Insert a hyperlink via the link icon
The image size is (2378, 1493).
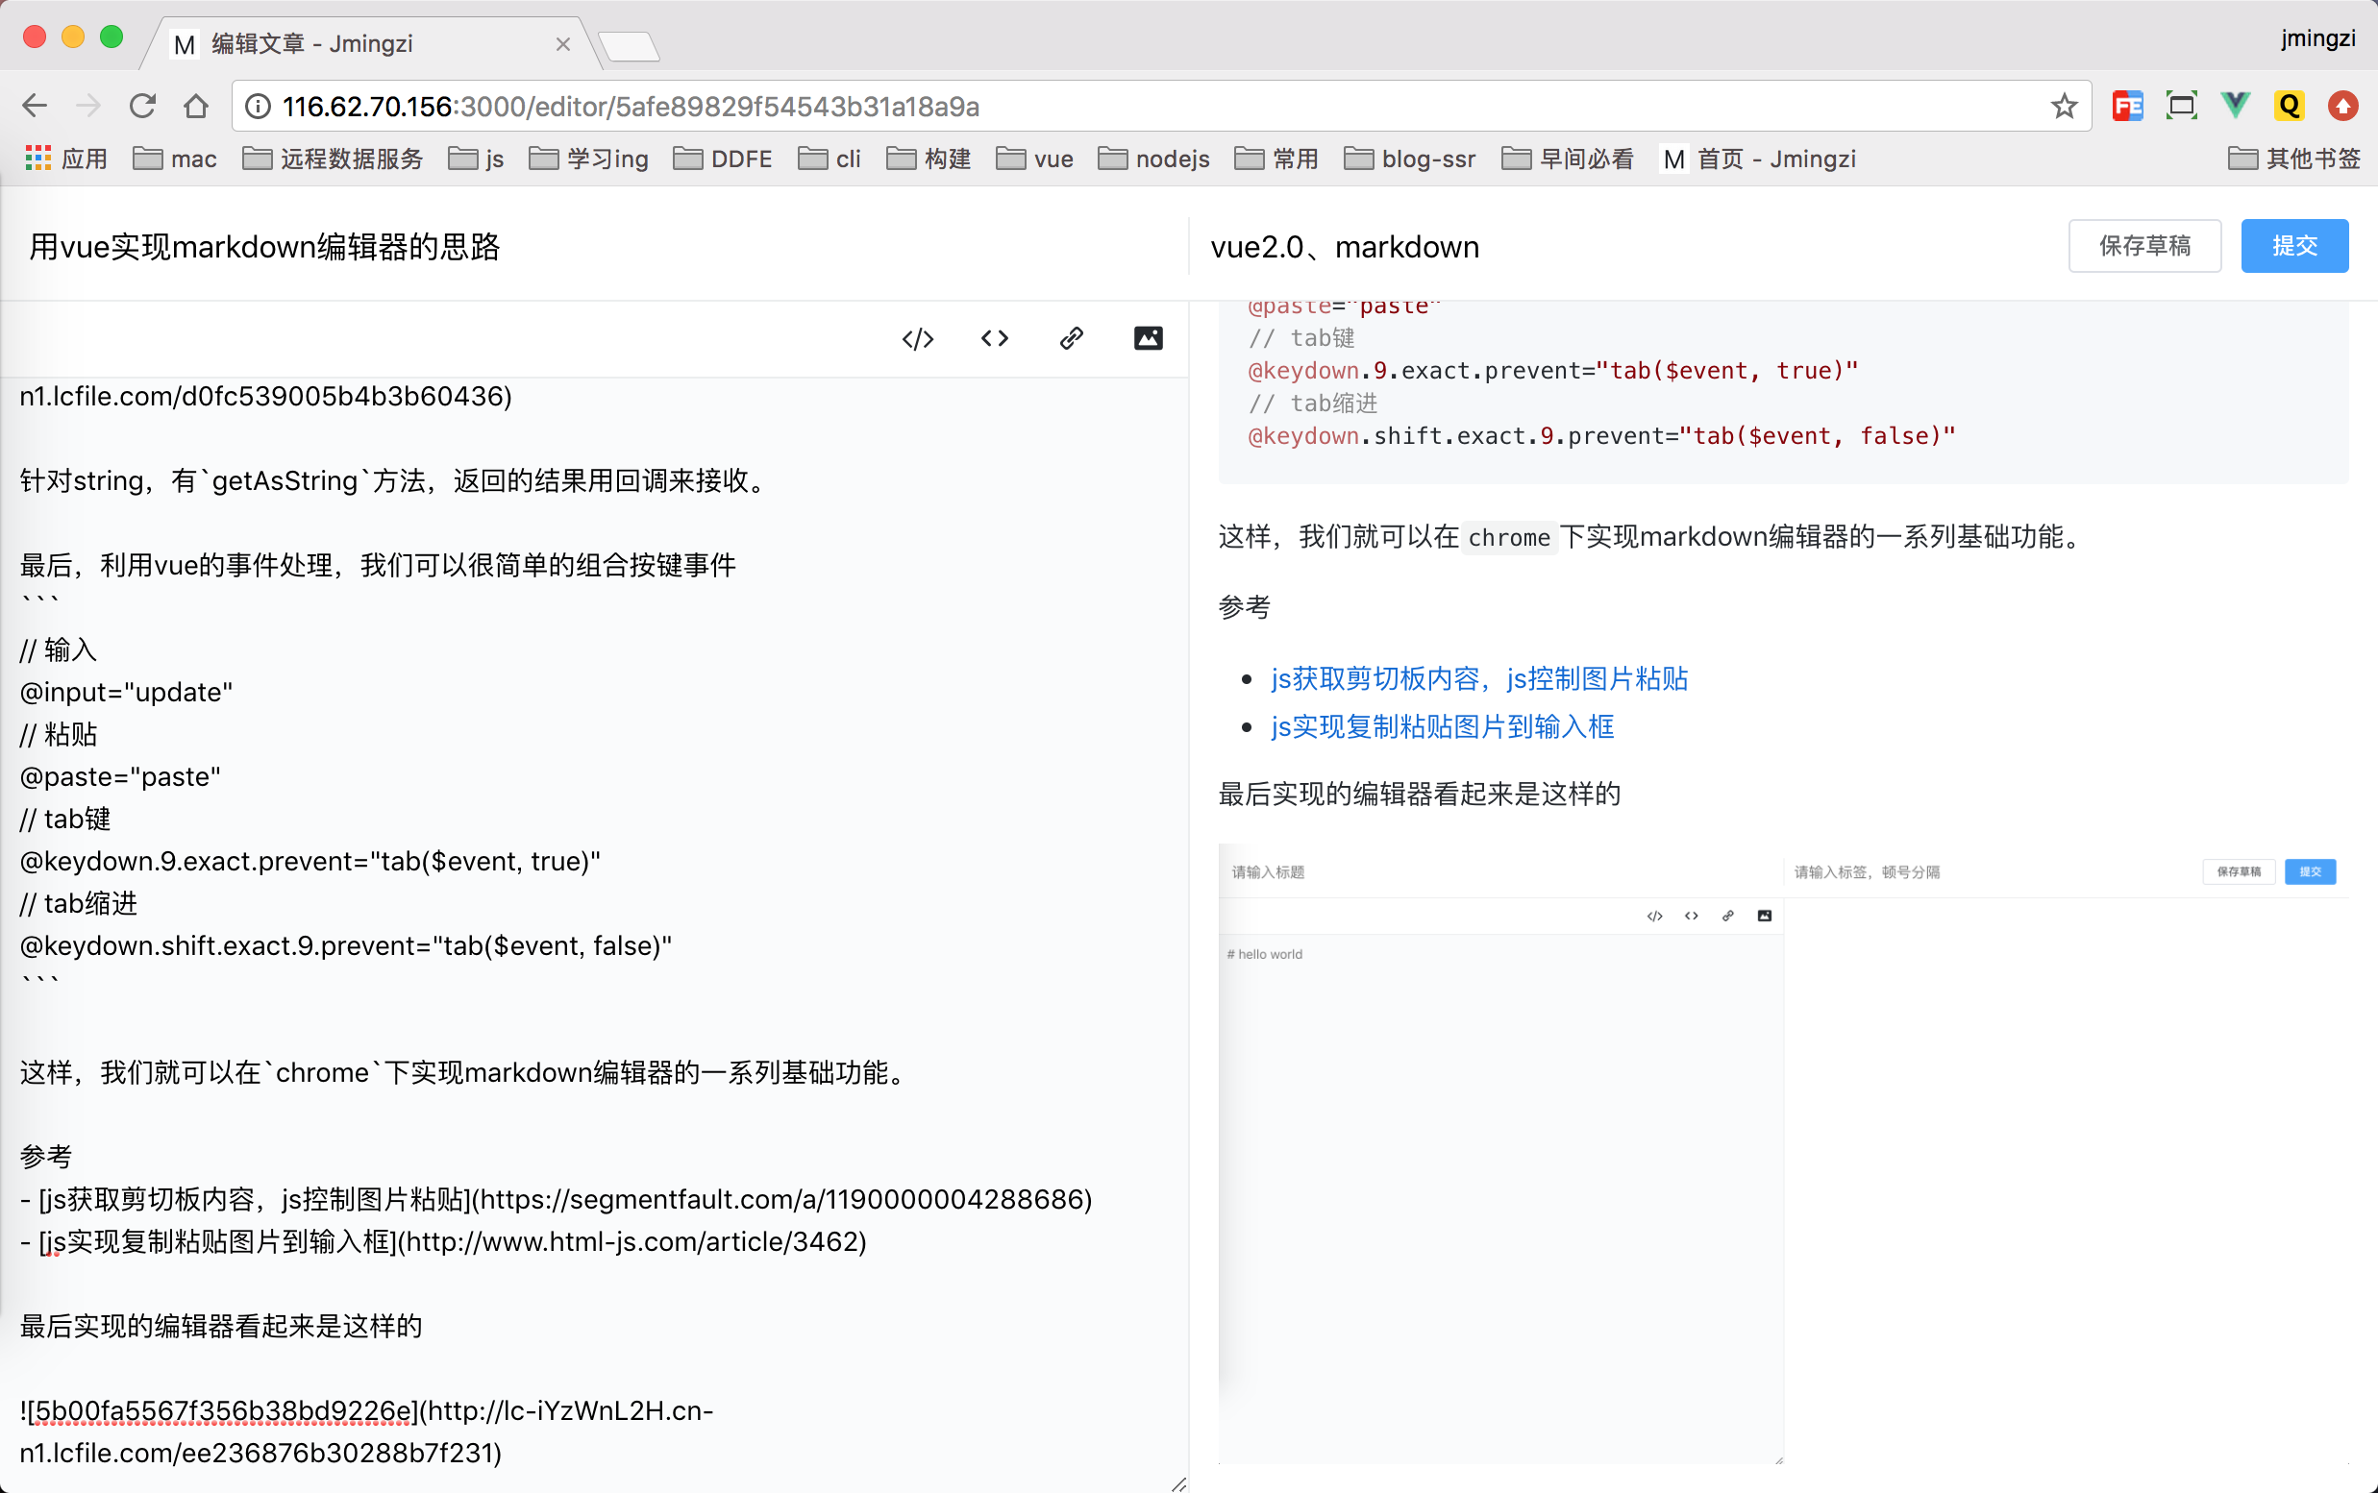[1072, 339]
